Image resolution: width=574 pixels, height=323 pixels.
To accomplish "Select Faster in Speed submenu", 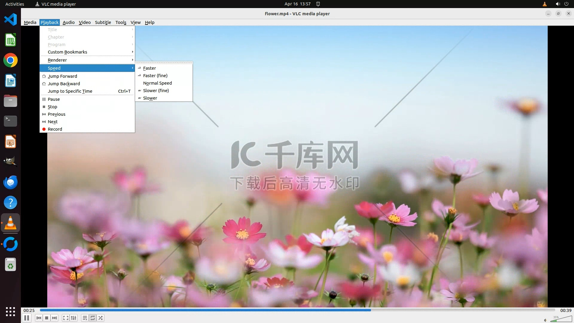I will [149, 68].
